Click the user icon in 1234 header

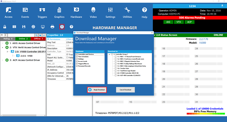click(x=222, y=6)
